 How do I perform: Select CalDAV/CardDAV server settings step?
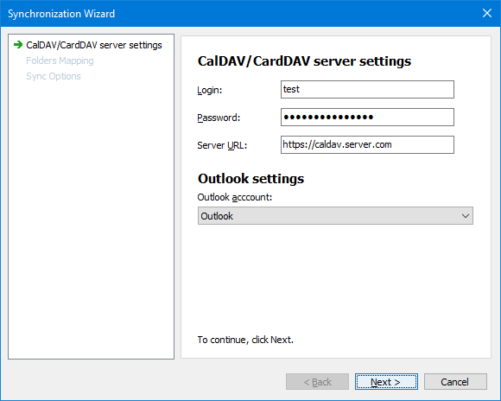[94, 45]
